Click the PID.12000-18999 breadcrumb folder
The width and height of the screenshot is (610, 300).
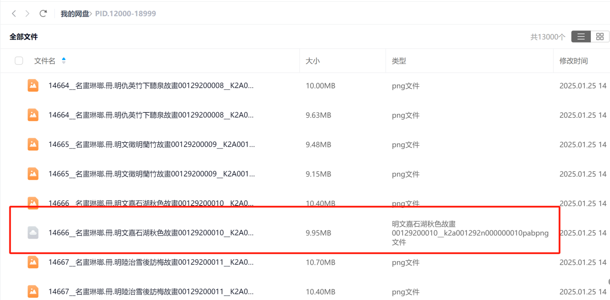pos(126,14)
